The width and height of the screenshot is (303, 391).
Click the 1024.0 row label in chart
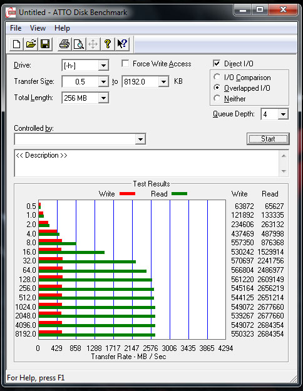coord(26,307)
